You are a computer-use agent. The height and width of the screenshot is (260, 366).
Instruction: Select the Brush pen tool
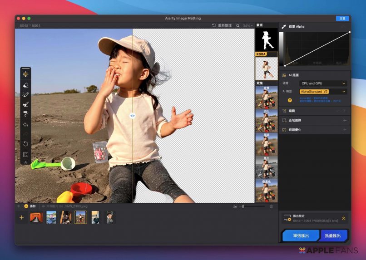25,94
